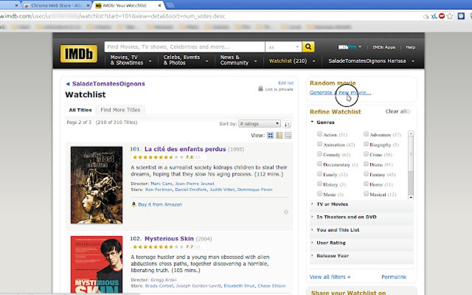The image size is (472, 295).
Task: Check the Animation genre checkbox
Action: tap(320, 144)
